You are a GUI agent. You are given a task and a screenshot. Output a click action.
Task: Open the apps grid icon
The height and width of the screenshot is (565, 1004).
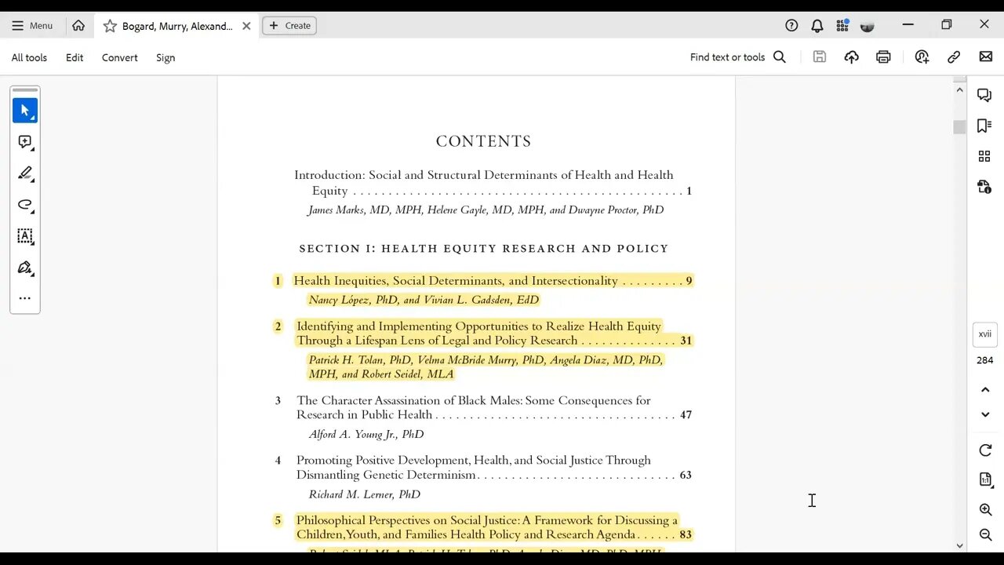click(x=842, y=25)
